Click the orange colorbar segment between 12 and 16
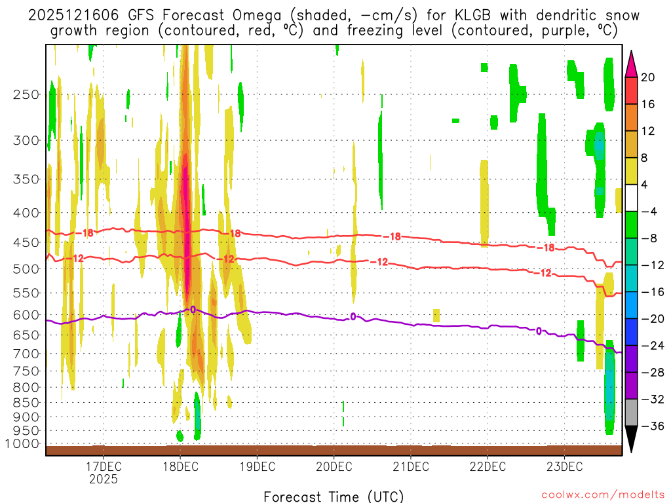 click(x=631, y=118)
